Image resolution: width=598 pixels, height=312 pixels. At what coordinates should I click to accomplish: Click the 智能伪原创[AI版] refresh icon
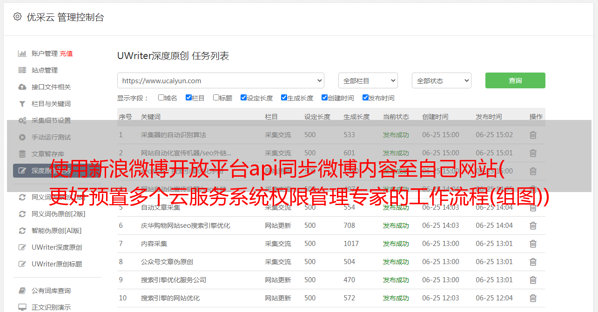22,231
